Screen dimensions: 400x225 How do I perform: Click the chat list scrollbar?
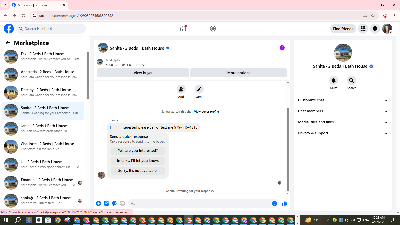[88, 76]
